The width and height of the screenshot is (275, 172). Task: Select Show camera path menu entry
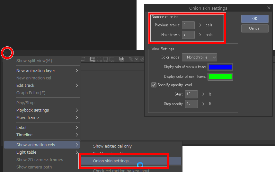tap(42, 167)
